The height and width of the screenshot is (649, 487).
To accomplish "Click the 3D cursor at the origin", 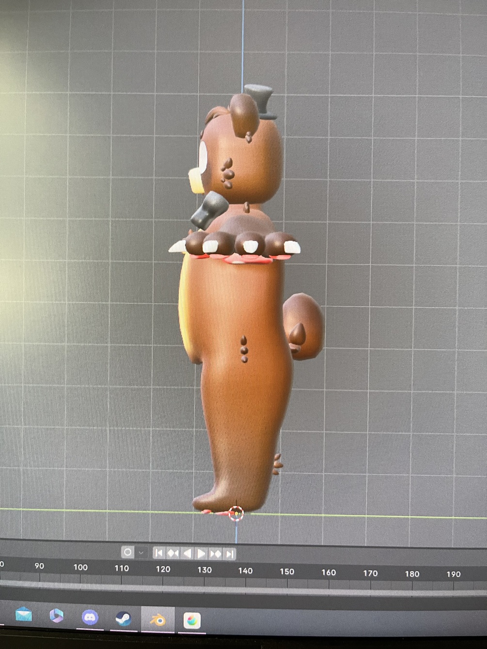I will coord(236,513).
